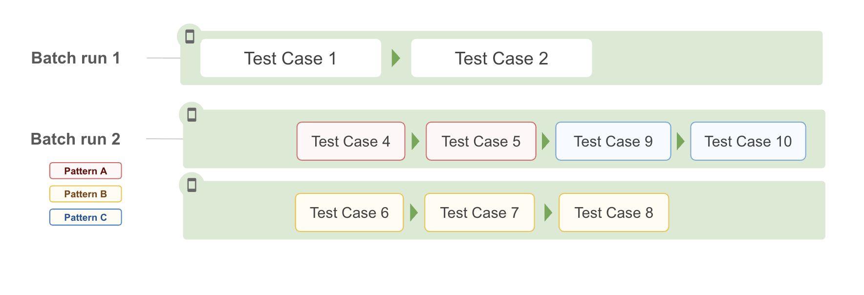
Task: Click arrow between Test Case 7 and 8
Action: point(548,212)
